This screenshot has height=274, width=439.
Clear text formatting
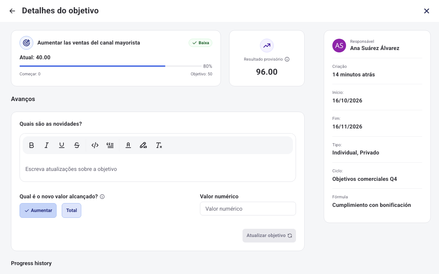[159, 145]
